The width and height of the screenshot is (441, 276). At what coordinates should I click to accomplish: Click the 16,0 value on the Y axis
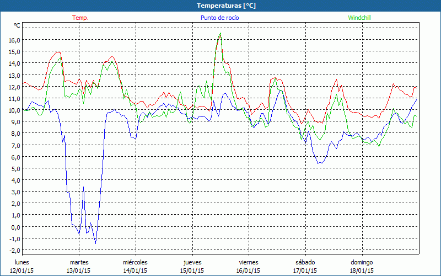click(x=14, y=40)
